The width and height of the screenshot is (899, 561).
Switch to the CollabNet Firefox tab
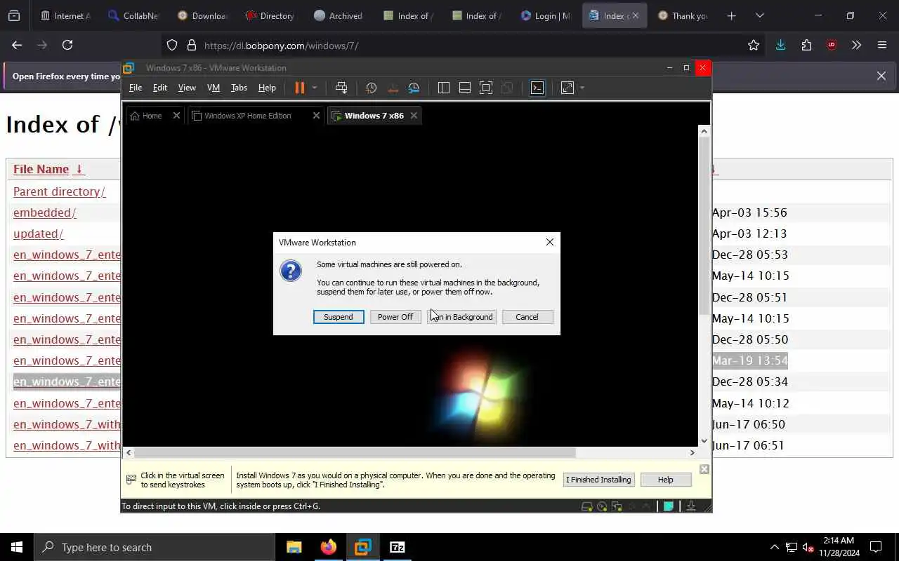point(133,15)
